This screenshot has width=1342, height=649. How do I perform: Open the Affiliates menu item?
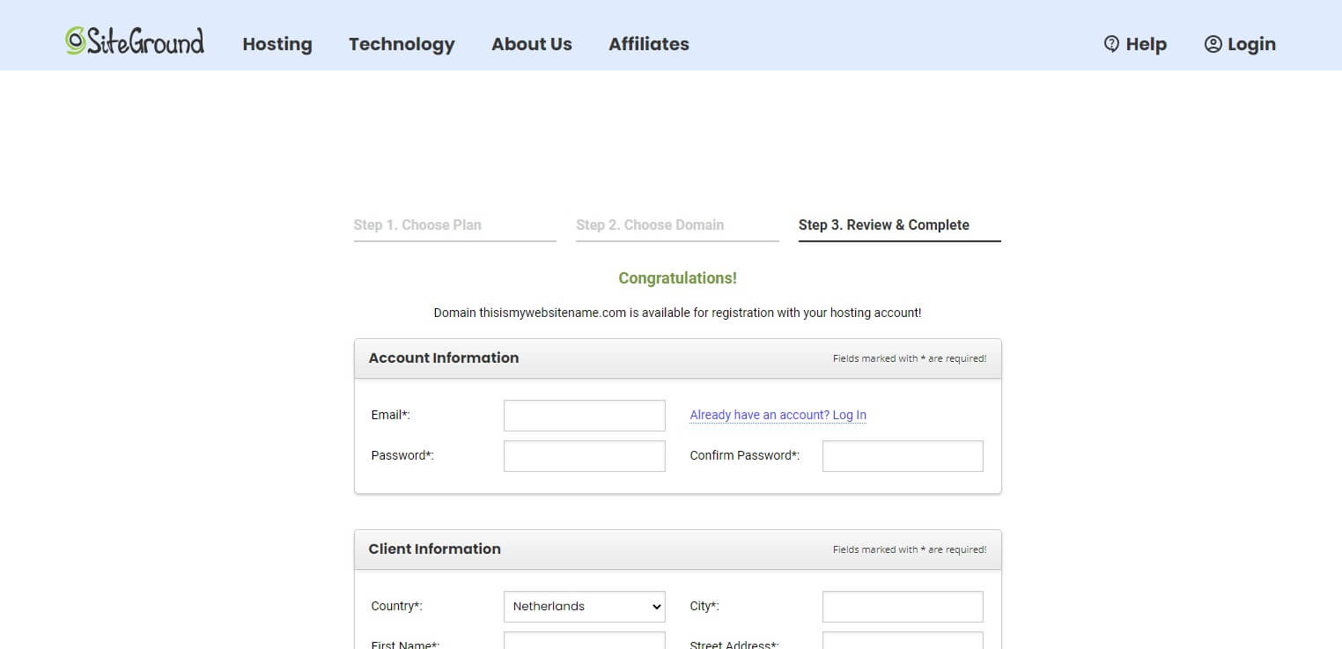point(649,44)
